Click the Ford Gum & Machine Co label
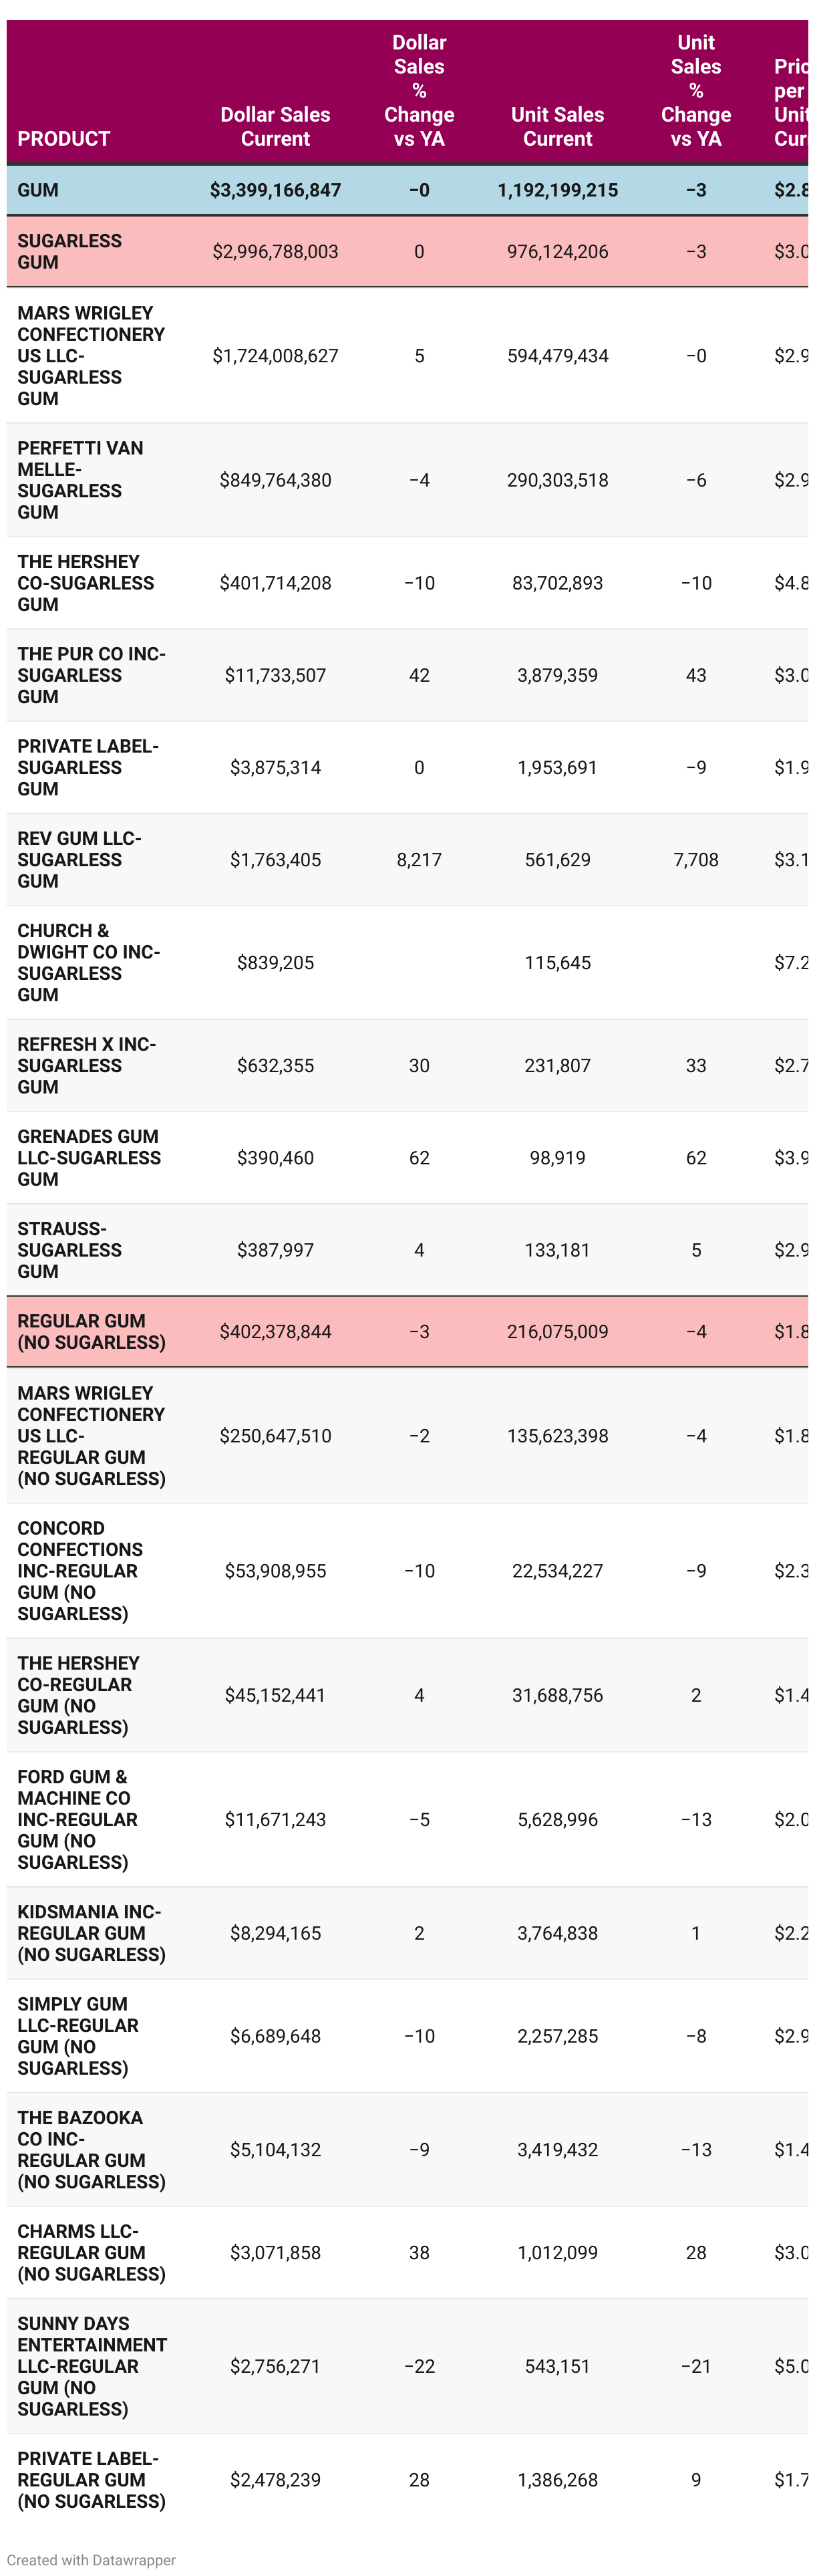Viewport: 815px width, 2576px height. point(77,1819)
